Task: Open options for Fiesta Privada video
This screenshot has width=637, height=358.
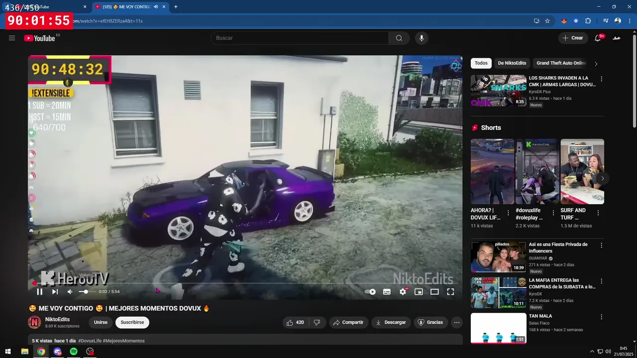Action: pyautogui.click(x=601, y=246)
